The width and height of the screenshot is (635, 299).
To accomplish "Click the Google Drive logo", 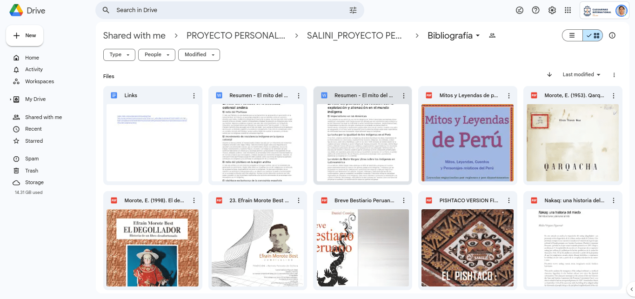I will tap(16, 10).
